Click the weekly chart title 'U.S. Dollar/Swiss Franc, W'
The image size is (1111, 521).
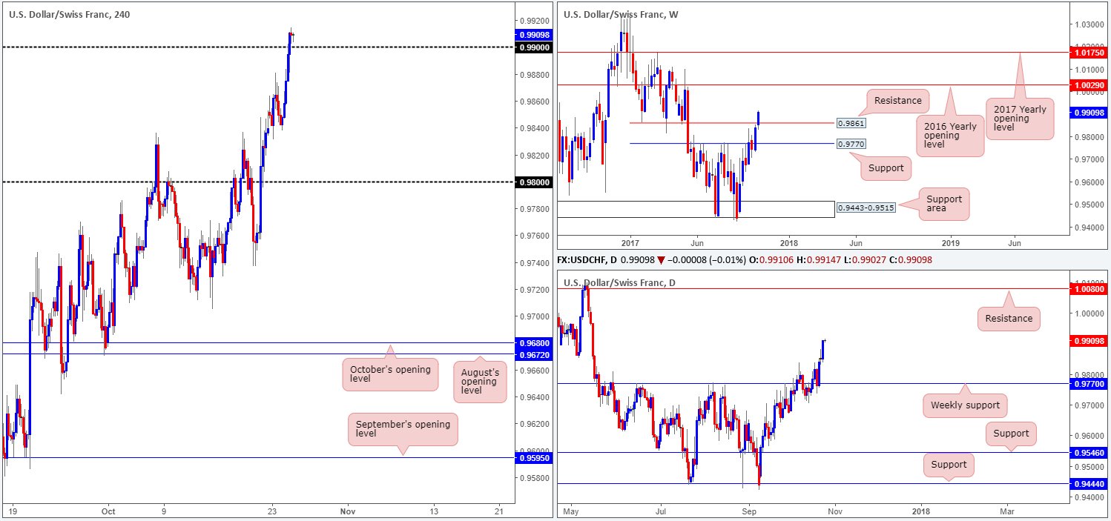[621, 14]
